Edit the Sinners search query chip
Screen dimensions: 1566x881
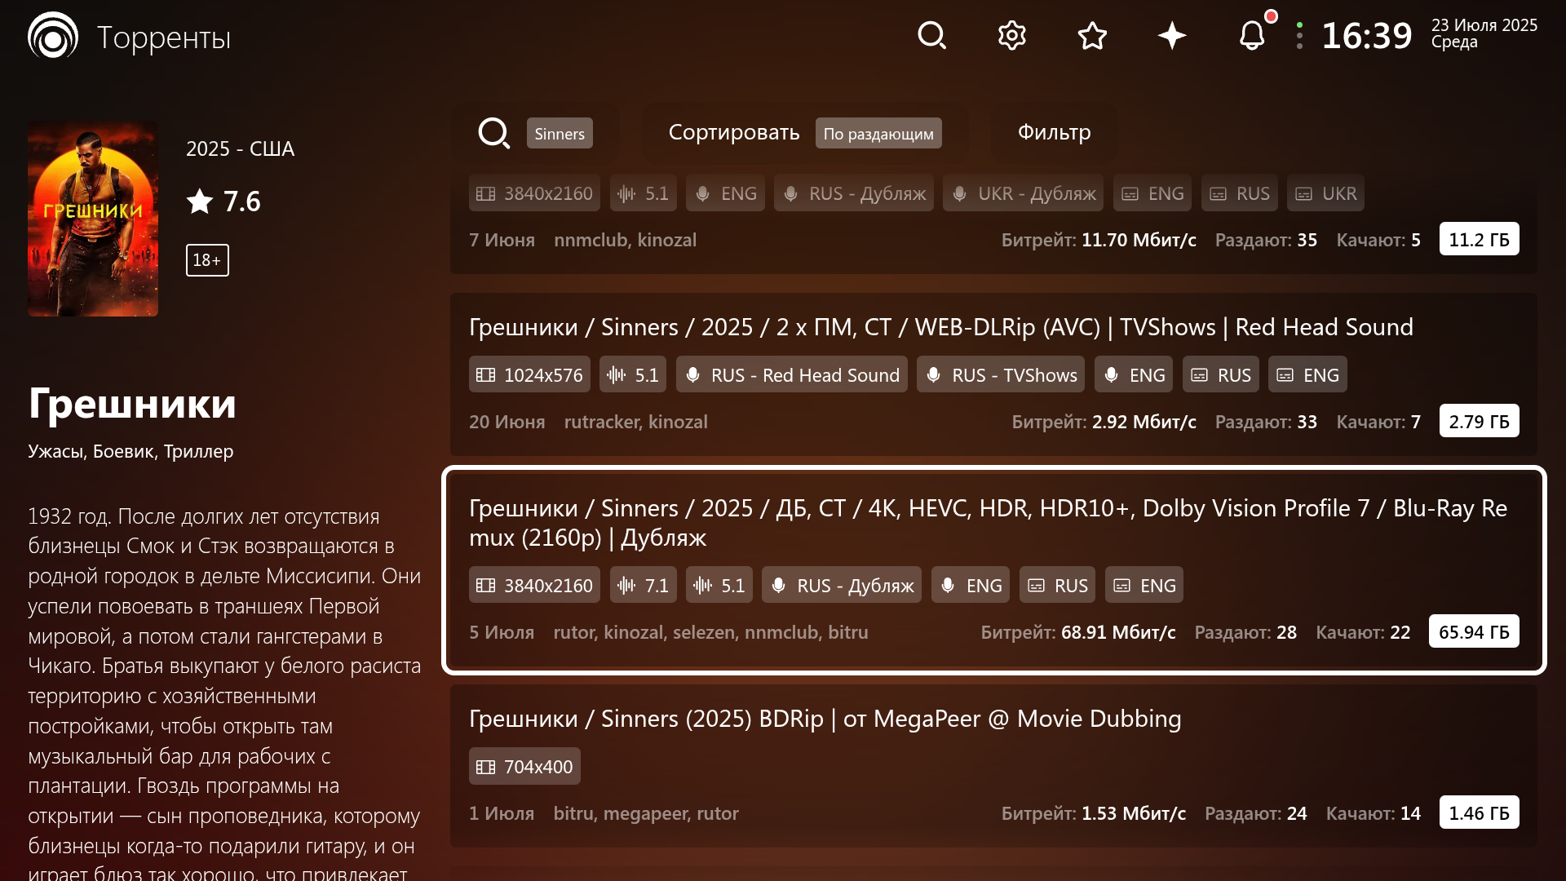[560, 134]
